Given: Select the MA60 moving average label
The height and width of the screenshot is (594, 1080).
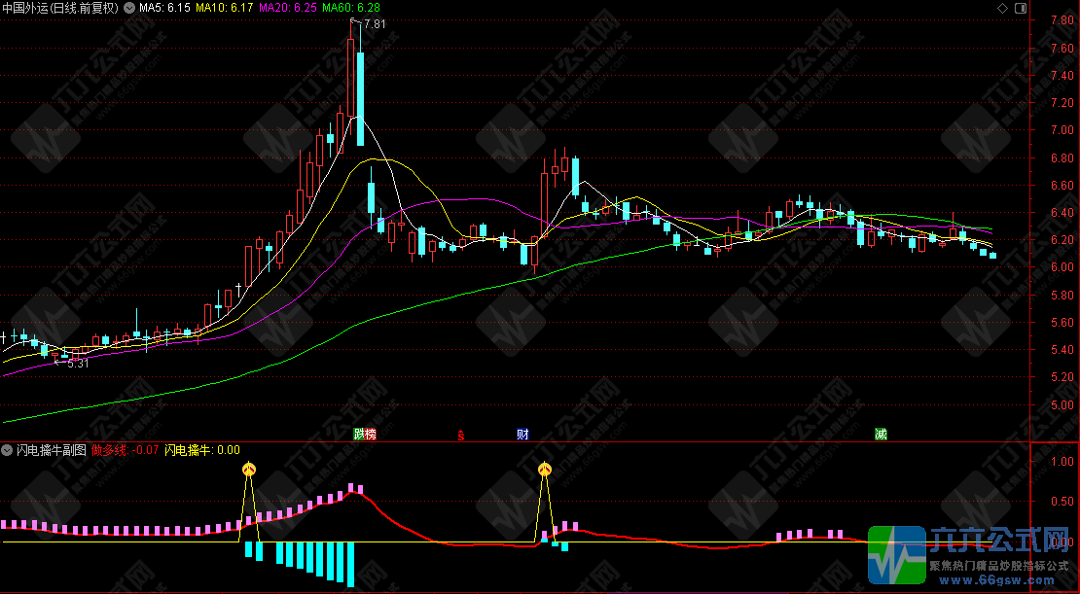Looking at the screenshot, I should 350,8.
